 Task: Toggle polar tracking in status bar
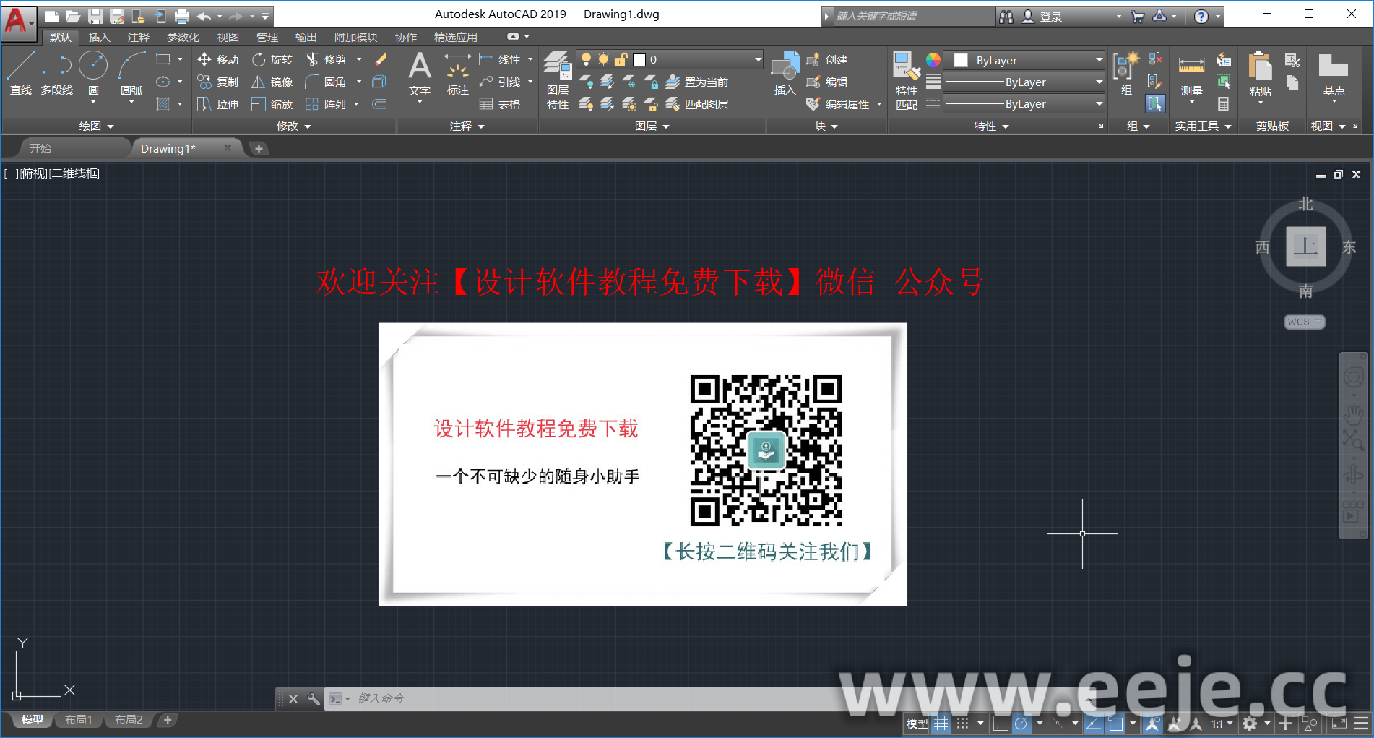point(1021,724)
